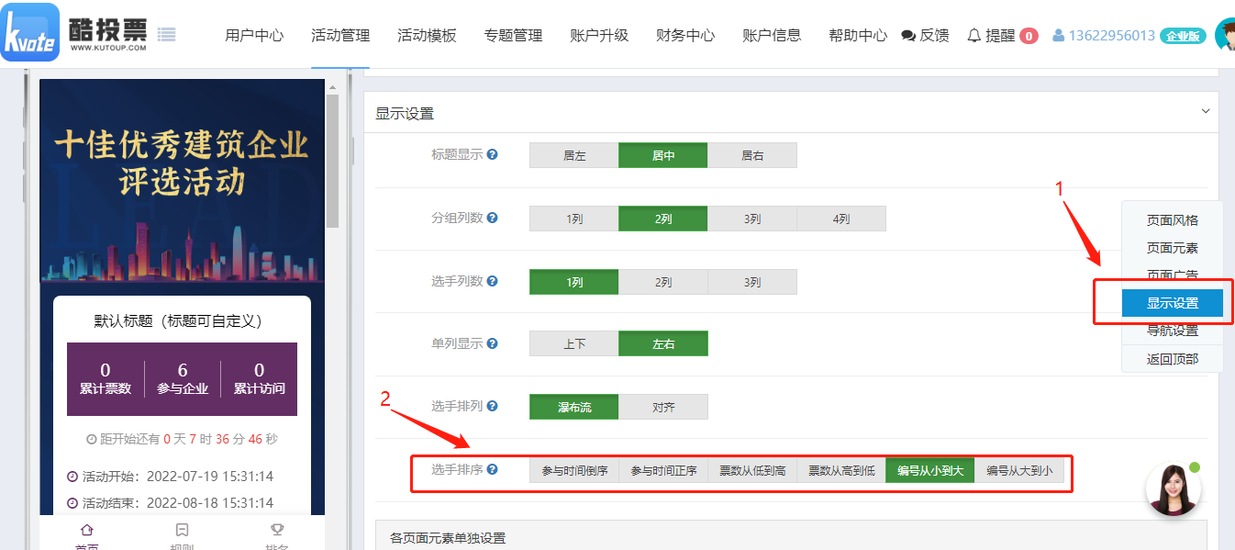Click the rules icon in phone preview
Image resolution: width=1235 pixels, height=550 pixels.
tap(182, 530)
